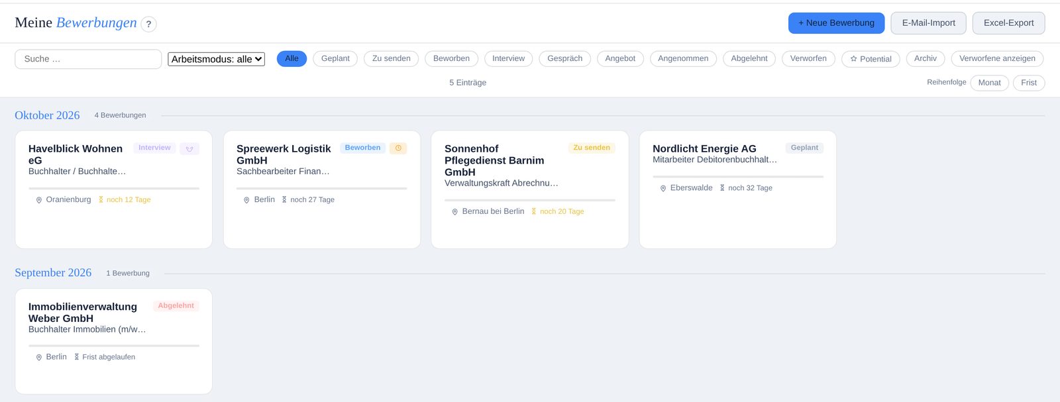Click the location pin on Spreewerk Logistik card
Image resolution: width=1060 pixels, height=402 pixels.
[247, 200]
